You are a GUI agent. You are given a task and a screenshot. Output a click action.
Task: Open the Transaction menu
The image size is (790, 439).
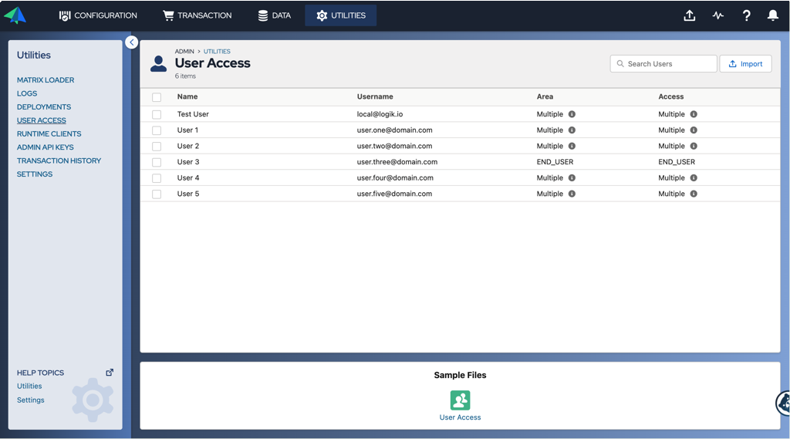[197, 15]
